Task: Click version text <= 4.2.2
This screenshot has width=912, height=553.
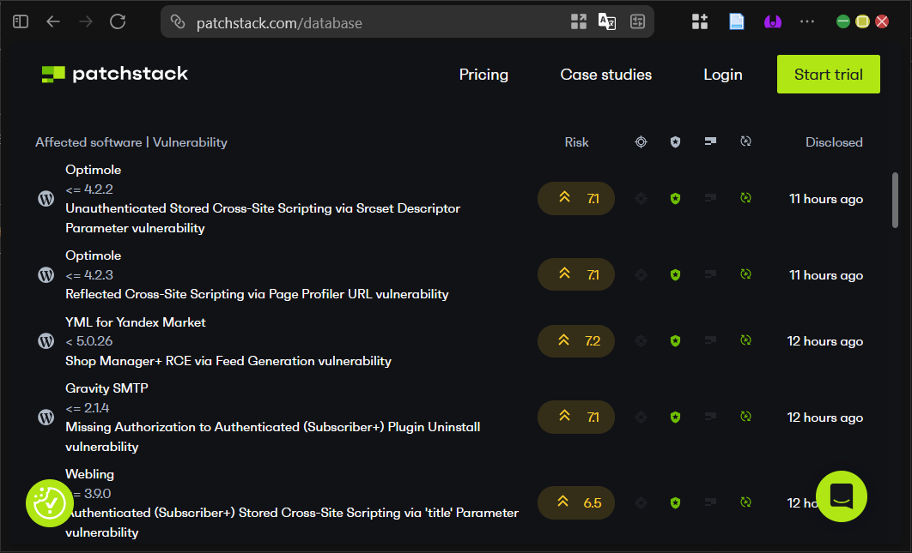Action: (89, 189)
